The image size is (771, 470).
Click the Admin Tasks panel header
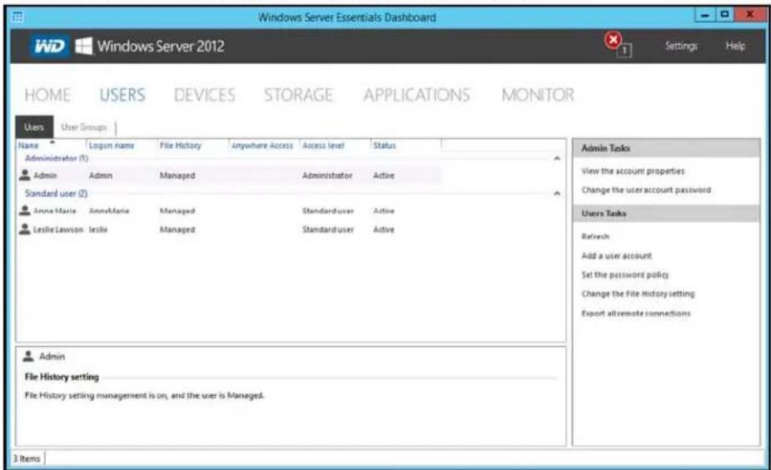(x=666, y=148)
